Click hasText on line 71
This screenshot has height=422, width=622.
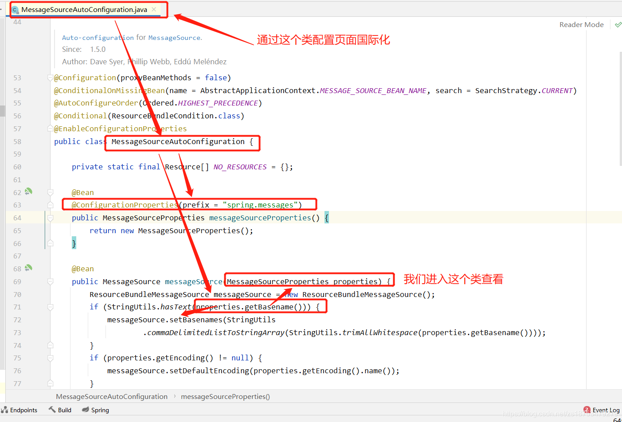176,307
